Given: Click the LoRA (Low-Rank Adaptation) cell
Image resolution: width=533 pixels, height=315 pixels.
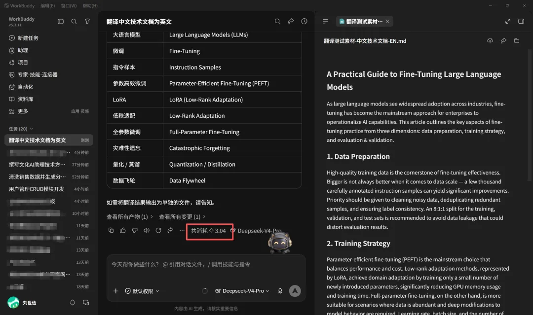Looking at the screenshot, I should click(x=232, y=100).
